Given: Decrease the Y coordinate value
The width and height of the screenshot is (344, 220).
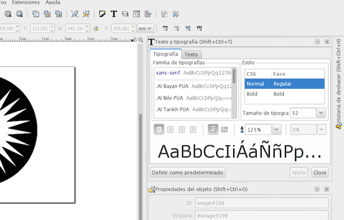Looking at the screenshot, I should point(52,31).
